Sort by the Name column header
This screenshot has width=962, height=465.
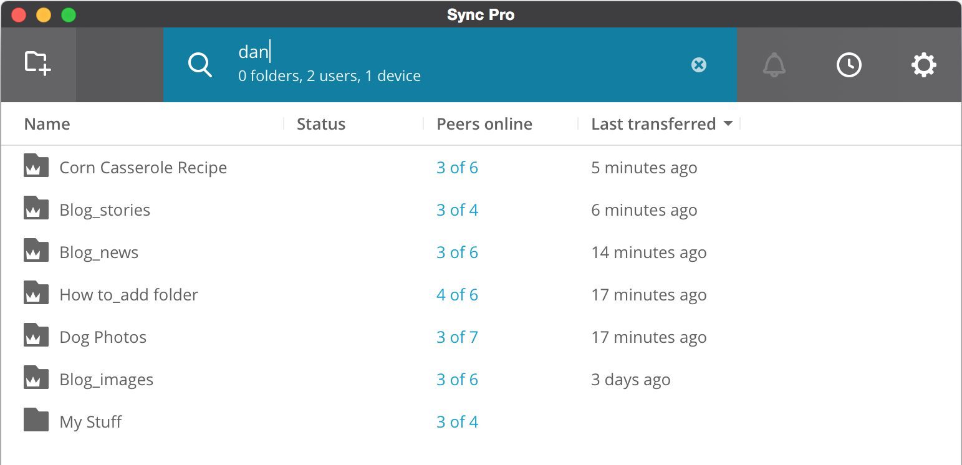pos(47,124)
